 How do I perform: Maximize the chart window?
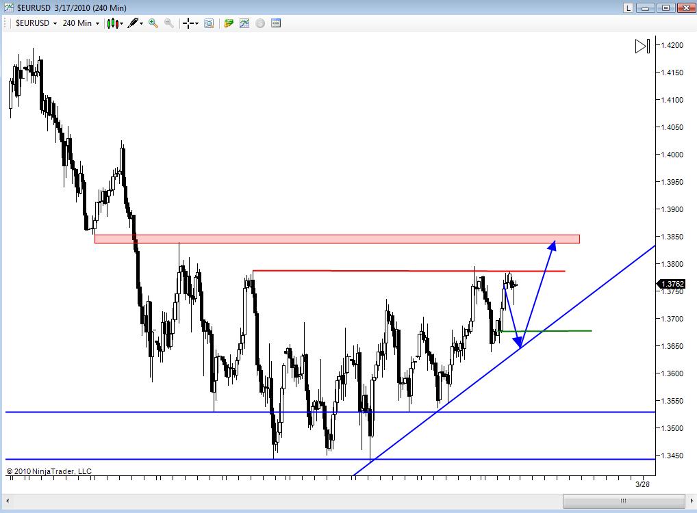tap(666, 8)
